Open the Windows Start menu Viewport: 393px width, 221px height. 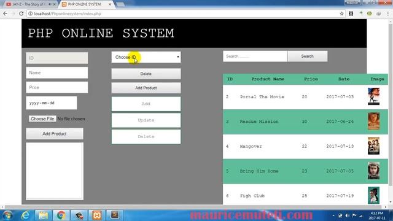point(7,215)
